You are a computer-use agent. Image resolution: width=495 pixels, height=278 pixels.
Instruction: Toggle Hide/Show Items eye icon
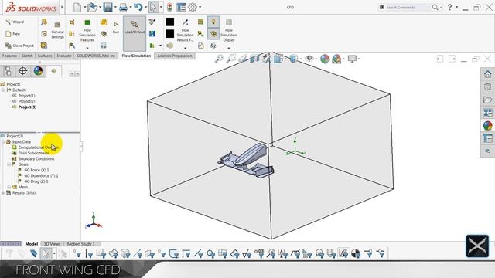pyautogui.click(x=309, y=59)
